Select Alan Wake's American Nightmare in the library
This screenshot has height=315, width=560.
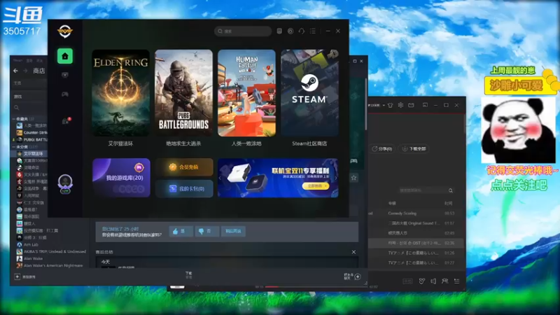point(50,265)
